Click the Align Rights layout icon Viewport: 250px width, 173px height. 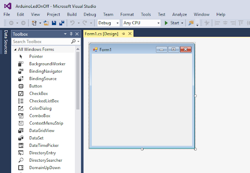point(233,23)
